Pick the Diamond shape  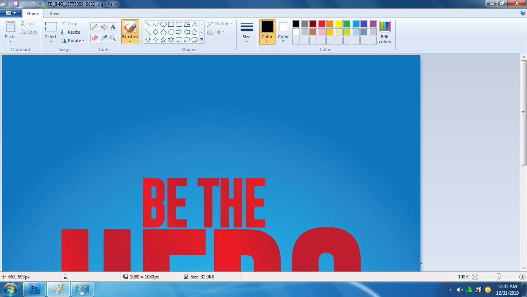155,32
